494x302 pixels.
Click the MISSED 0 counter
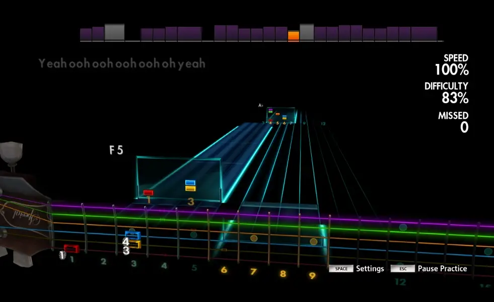[453, 122]
